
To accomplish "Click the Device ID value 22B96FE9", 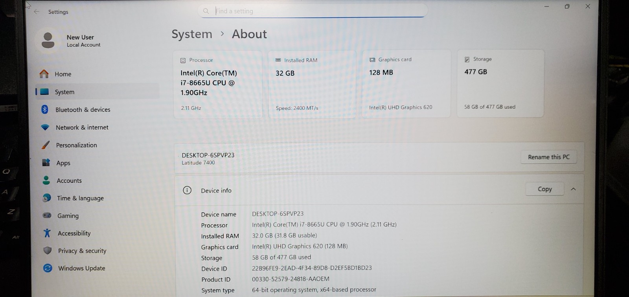I will click(312, 268).
